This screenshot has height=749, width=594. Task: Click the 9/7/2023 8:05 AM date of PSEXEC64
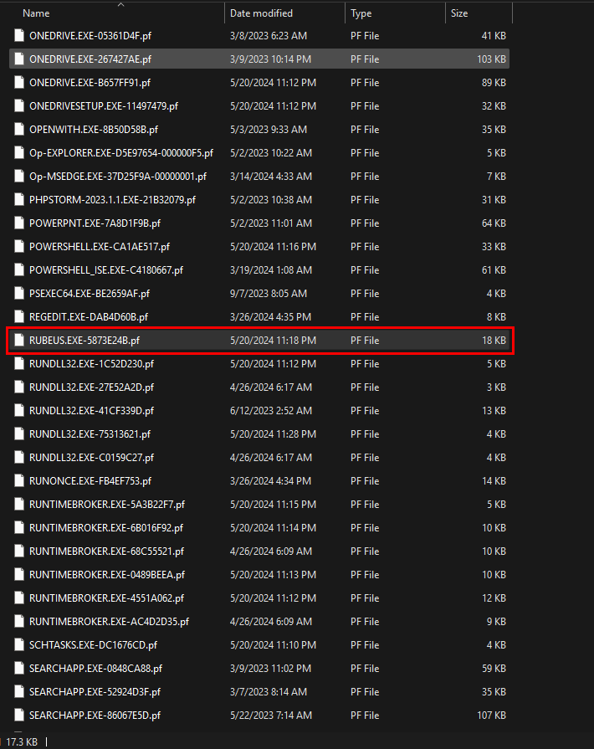269,293
